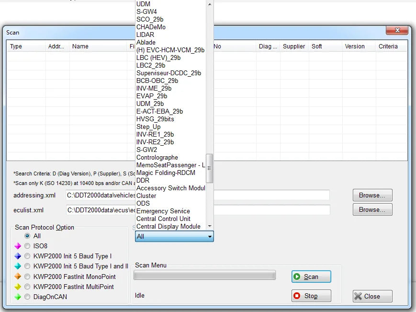Choose KWP2000 FastInit MonoPoint radio option
This screenshot has height=312, width=416.
click(27, 277)
